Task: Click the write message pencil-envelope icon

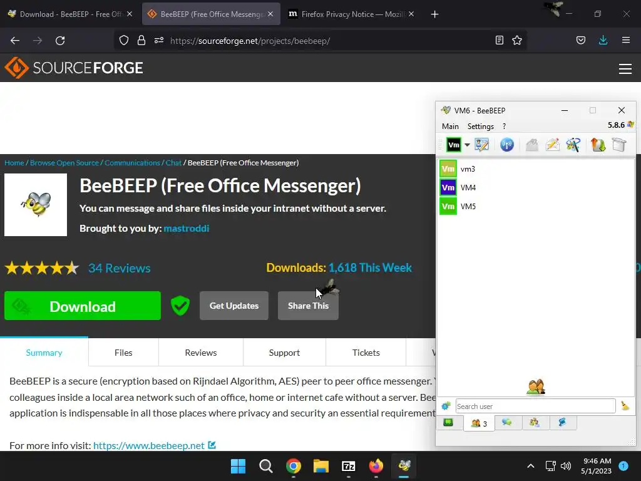Action: click(x=552, y=145)
